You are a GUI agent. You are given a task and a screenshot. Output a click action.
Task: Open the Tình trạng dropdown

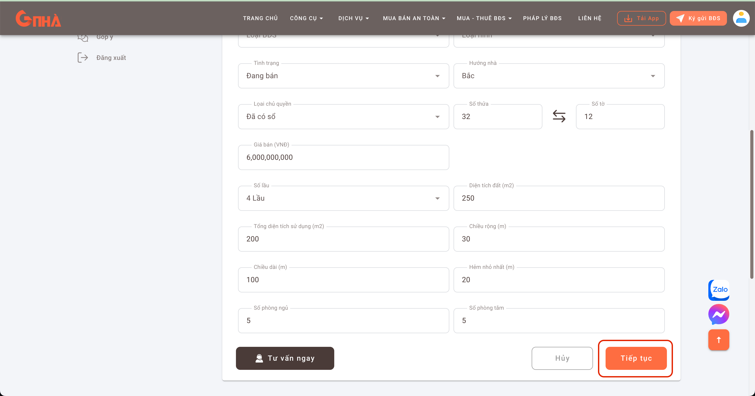coord(343,76)
